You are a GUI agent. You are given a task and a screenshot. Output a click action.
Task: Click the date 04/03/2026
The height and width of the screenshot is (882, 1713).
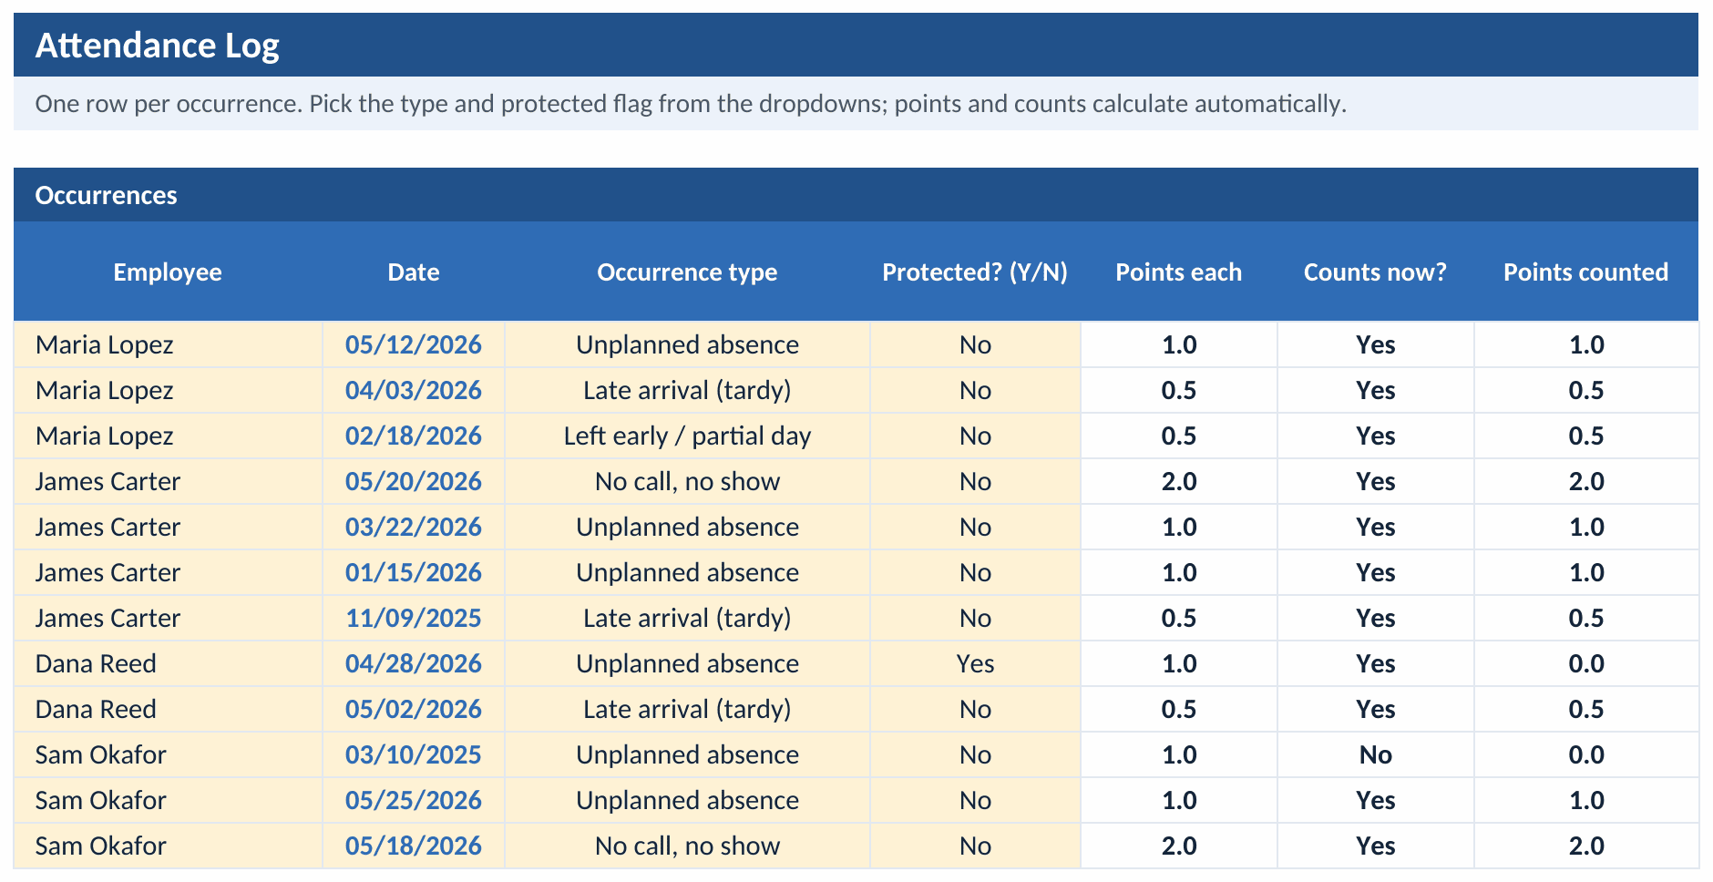click(414, 390)
